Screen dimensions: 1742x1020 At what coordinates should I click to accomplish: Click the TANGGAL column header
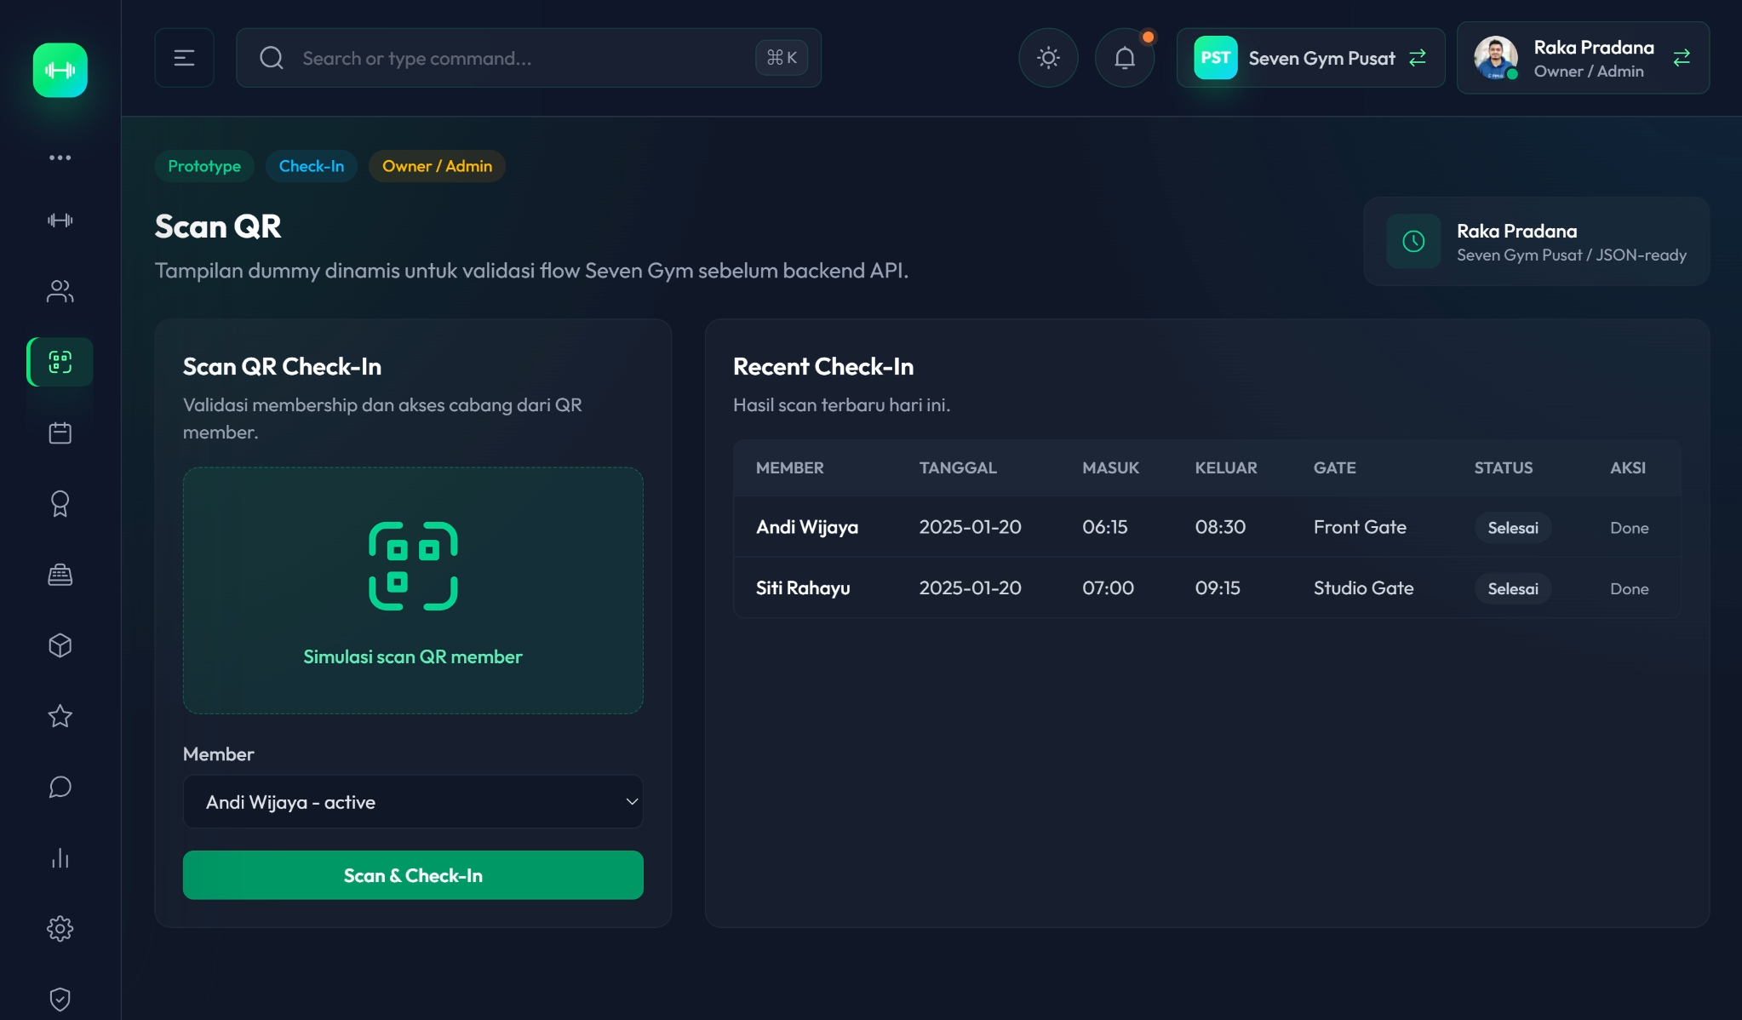958,467
